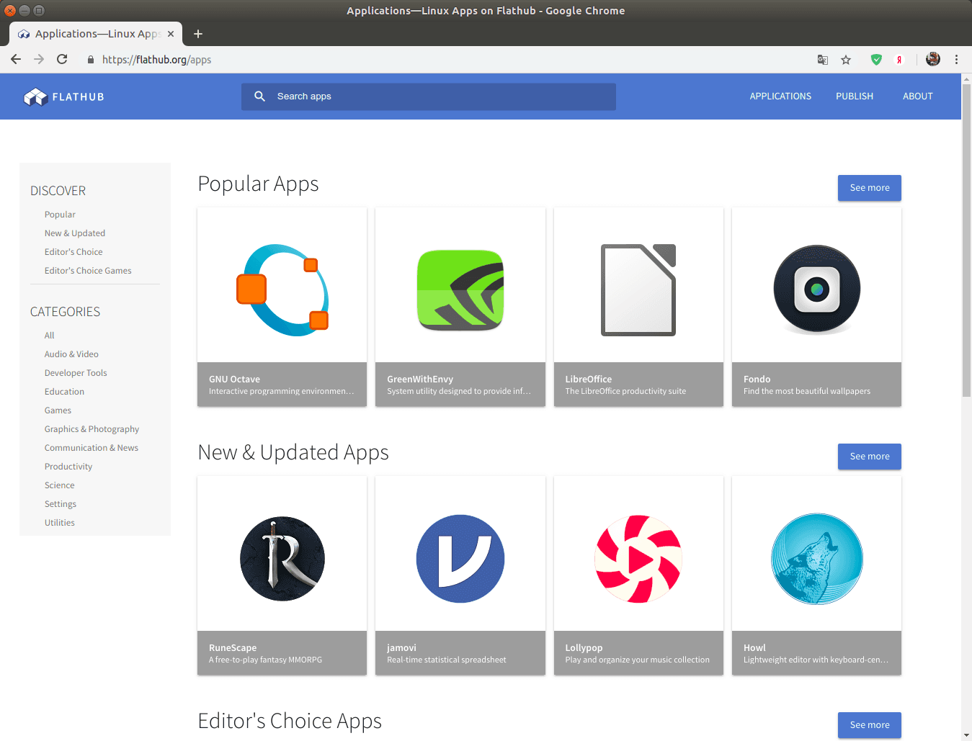Select Communication & News category
972x741 pixels.
pos(92,448)
